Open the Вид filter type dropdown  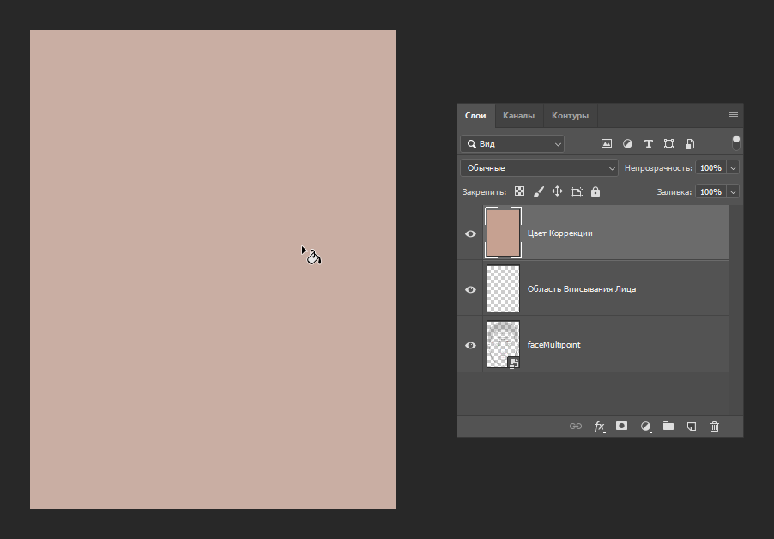pos(512,143)
